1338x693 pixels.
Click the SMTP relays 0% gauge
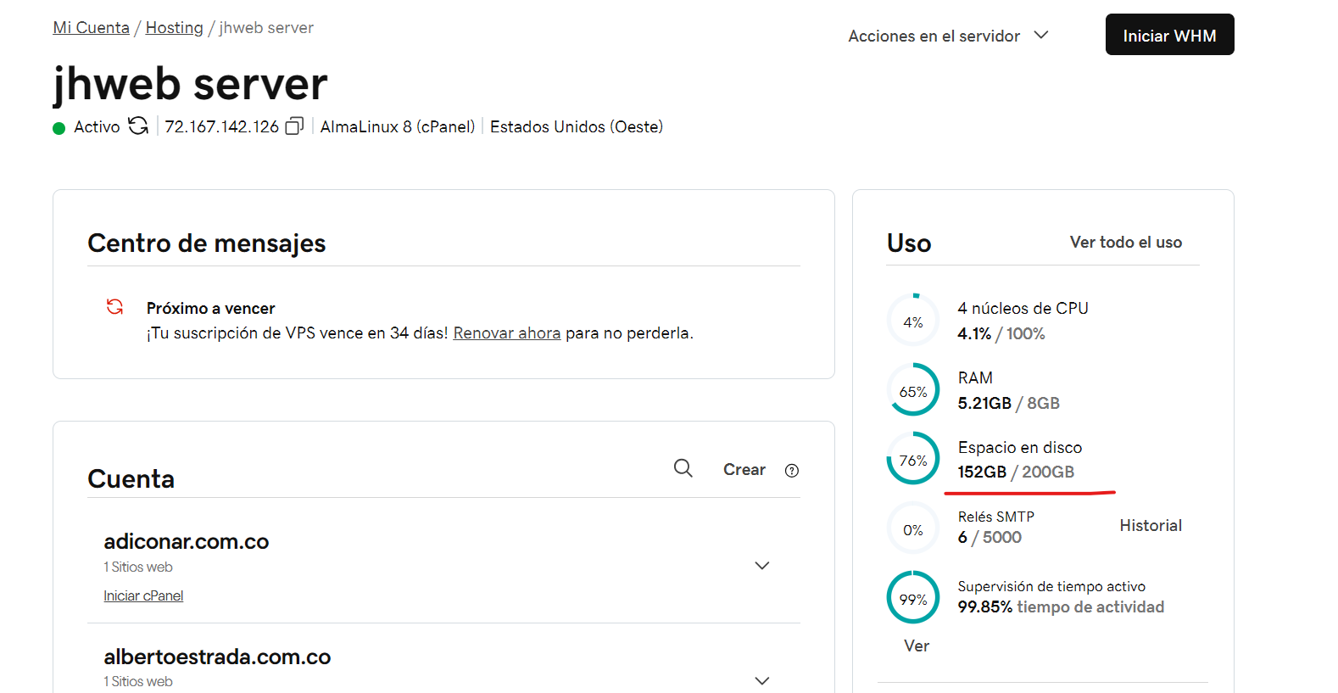tap(912, 529)
